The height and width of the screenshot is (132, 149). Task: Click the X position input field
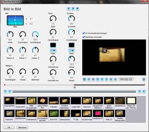(31, 19)
